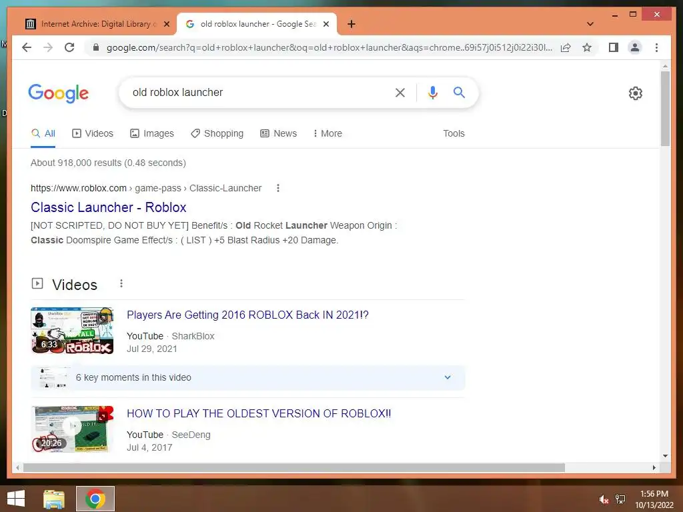Expand the More search categories
The height and width of the screenshot is (512, 683).
327,133
